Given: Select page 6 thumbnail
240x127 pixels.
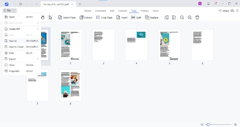Looking at the screenshot, I should click(202, 45).
